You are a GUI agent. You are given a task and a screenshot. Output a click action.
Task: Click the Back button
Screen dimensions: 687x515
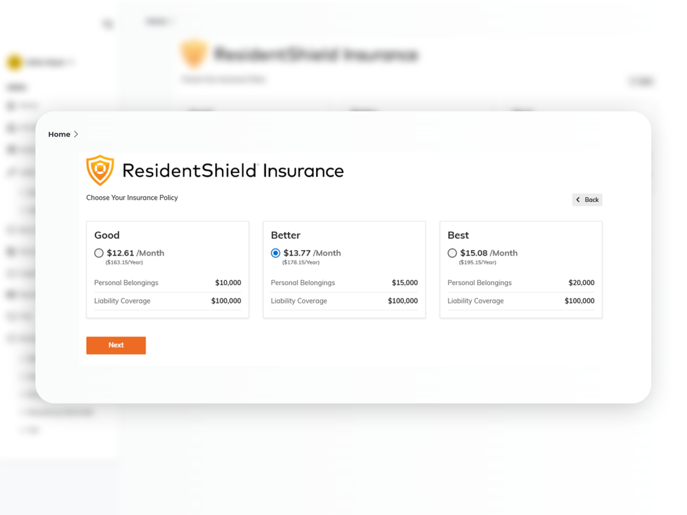point(587,199)
